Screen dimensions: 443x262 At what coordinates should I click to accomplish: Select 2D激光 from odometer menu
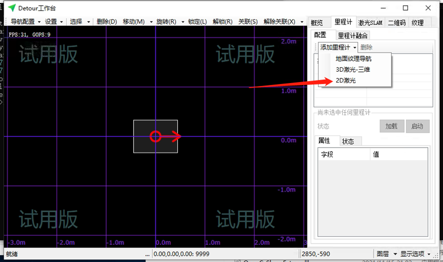345,80
